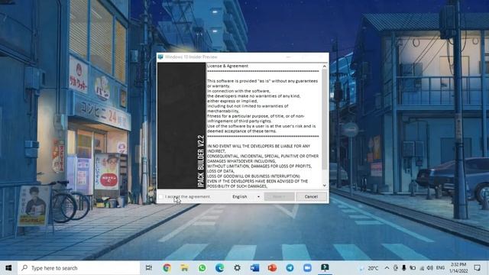Launch Google Chrome from taskbar

[167, 268]
